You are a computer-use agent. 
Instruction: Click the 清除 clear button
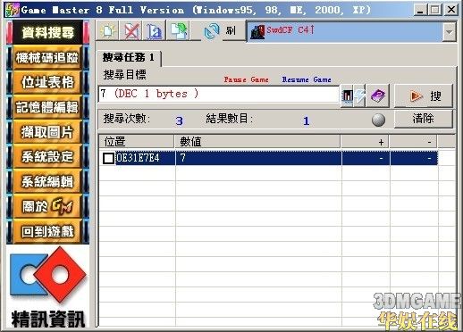point(424,119)
